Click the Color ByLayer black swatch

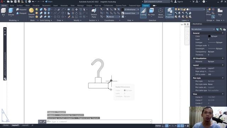tap(209, 36)
